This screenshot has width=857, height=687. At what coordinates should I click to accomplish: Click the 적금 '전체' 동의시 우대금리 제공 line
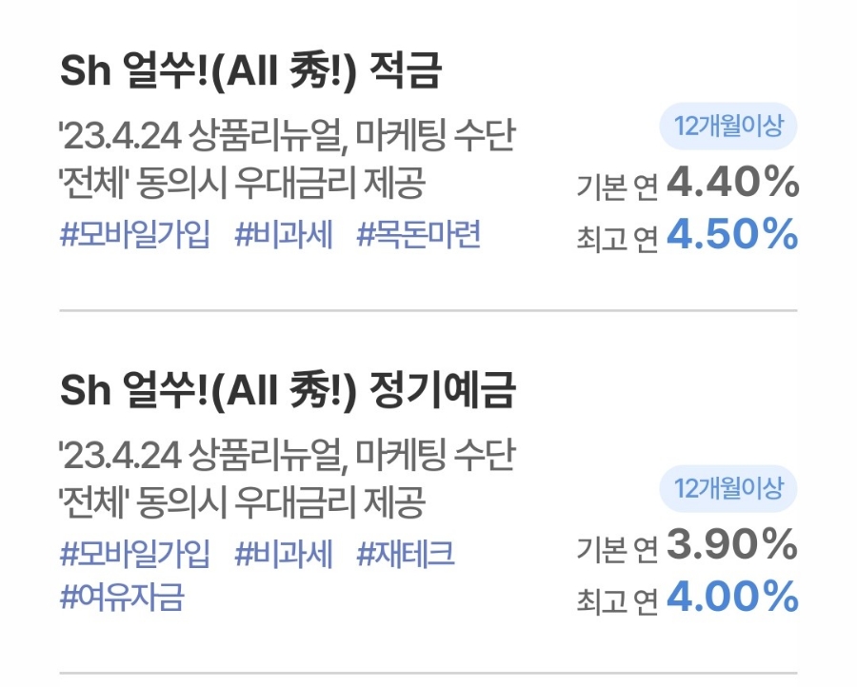pos(242,184)
